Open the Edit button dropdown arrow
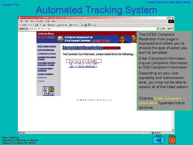Viewport: 193px width, 145px height. pos(92,25)
